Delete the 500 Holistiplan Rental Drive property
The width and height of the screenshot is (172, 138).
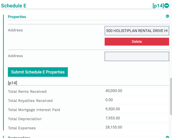tap(137, 42)
